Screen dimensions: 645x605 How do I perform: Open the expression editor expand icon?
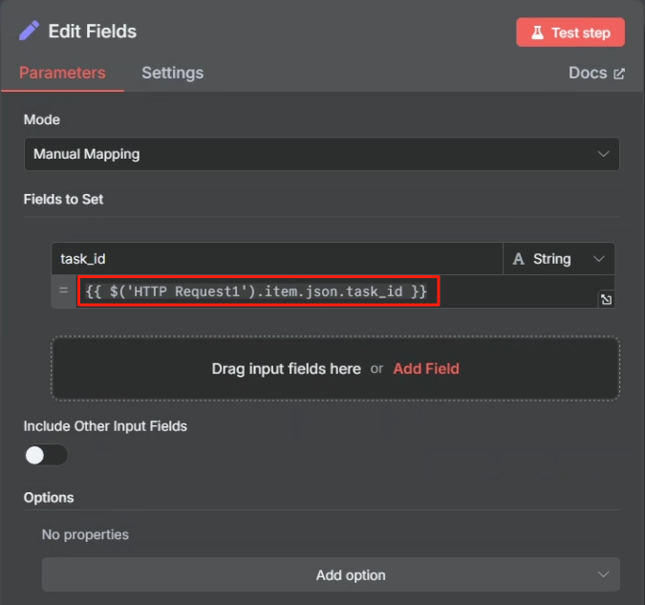click(606, 299)
